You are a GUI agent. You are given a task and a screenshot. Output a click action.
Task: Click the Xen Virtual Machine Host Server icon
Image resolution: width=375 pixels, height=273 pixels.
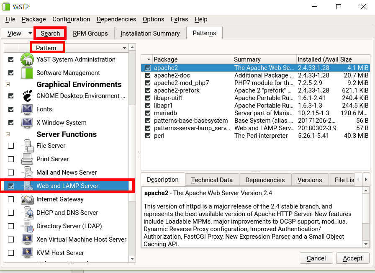click(27, 240)
